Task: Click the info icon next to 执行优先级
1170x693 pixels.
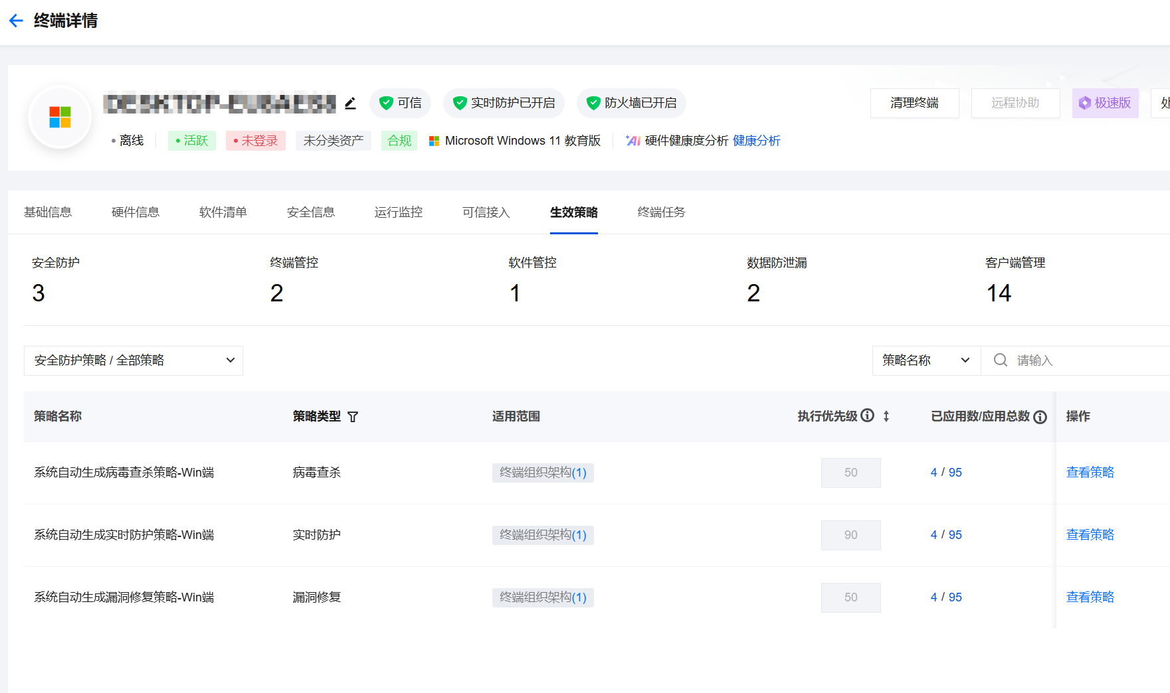Action: click(x=867, y=416)
